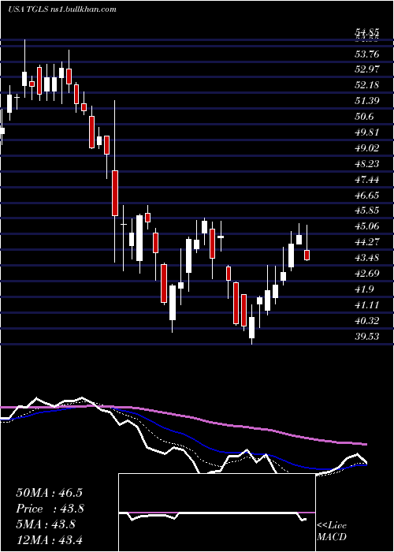Select the 49.81 price label

(367, 132)
